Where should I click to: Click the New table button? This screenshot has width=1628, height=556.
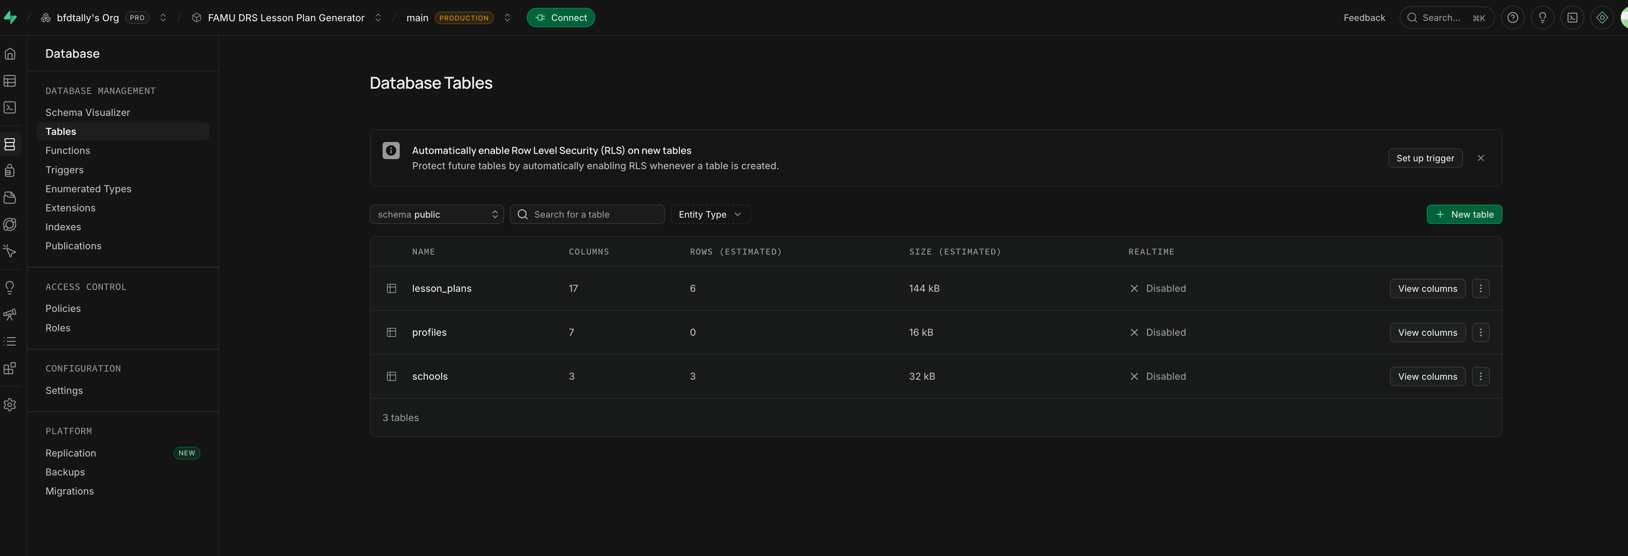pos(1464,214)
